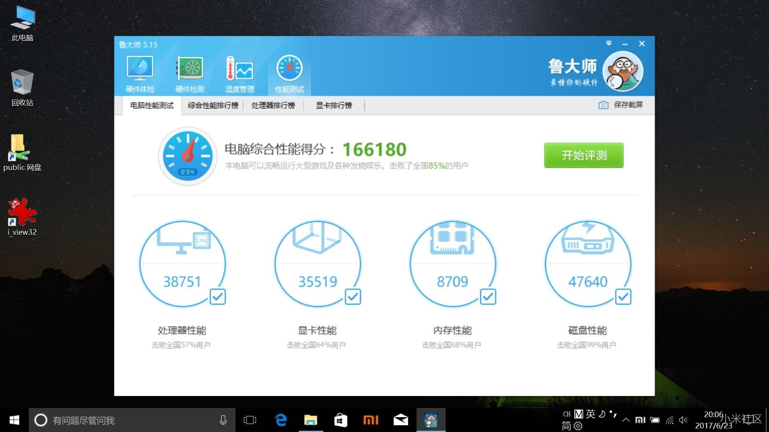769x432 pixels.
Task: Click the memory performance circle 8709
Action: point(453,264)
